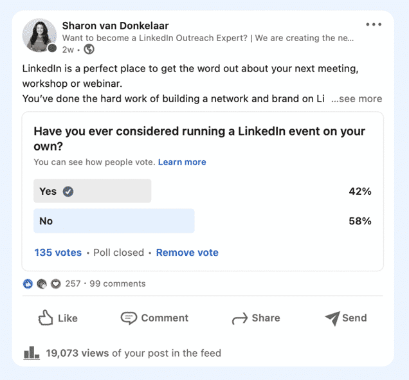
Task: Select the No poll option bar
Action: (114, 221)
